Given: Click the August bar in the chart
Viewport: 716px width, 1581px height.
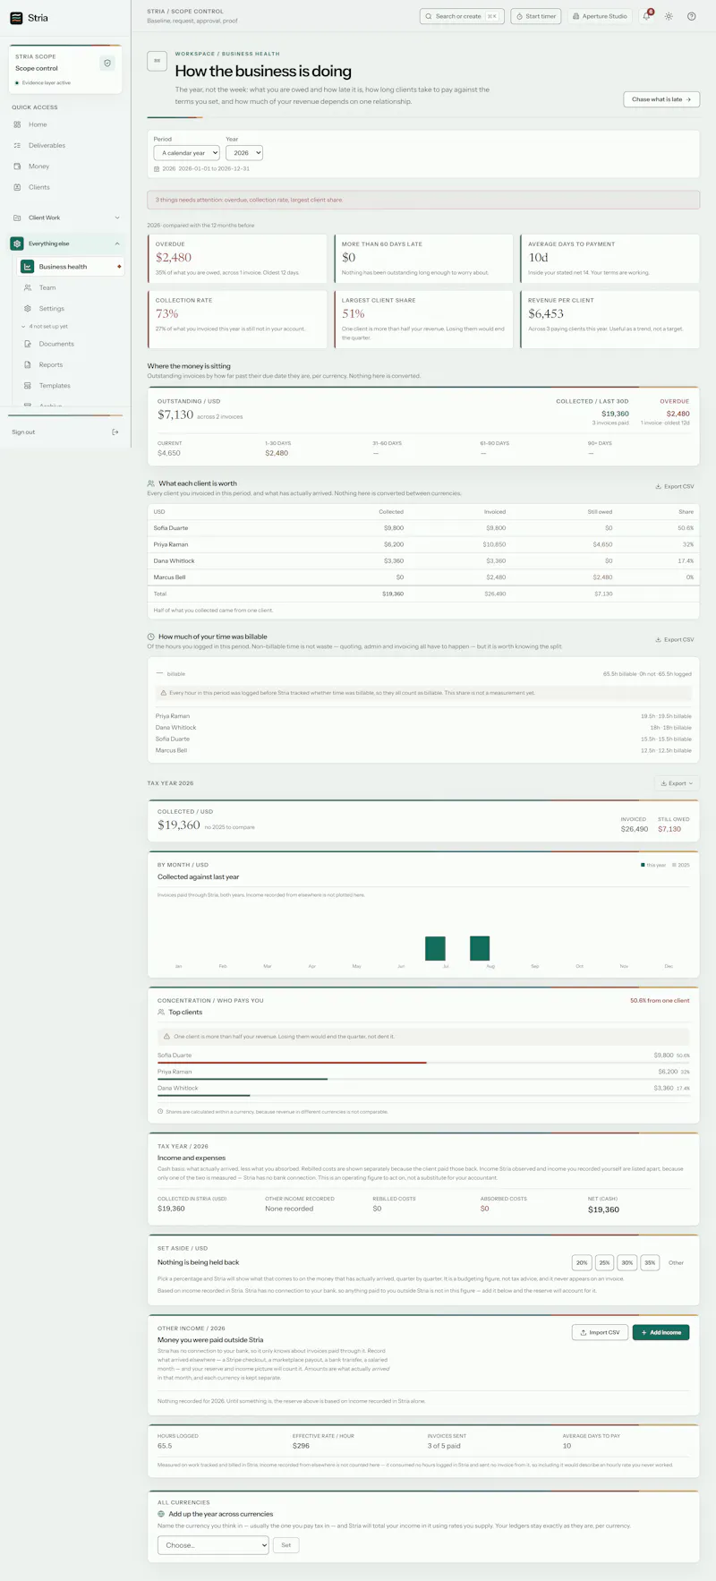Looking at the screenshot, I should click(x=480, y=948).
